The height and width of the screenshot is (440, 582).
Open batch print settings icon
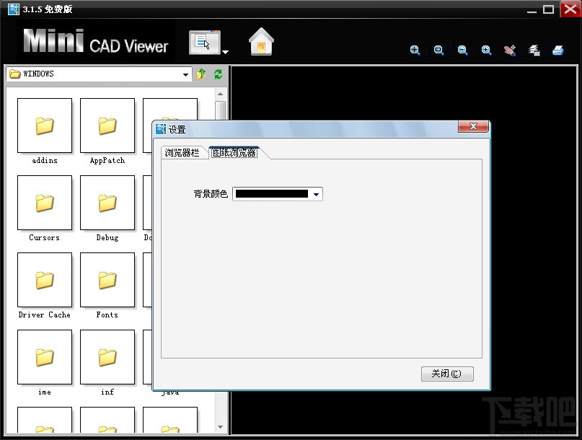pyautogui.click(x=534, y=50)
